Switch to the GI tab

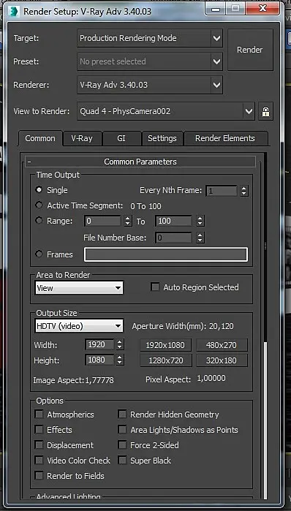click(121, 138)
